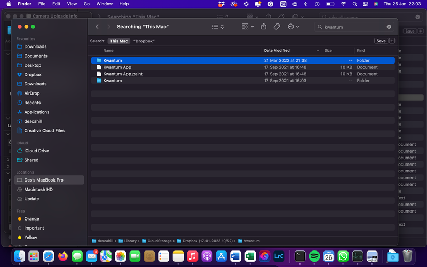Switch search scope to "Dropbox"
427x267 pixels.
[144, 41]
